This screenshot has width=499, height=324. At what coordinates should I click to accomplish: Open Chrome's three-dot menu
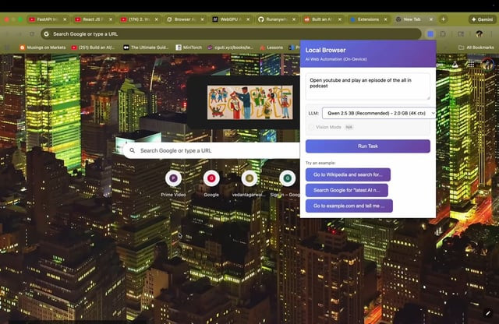(x=491, y=34)
